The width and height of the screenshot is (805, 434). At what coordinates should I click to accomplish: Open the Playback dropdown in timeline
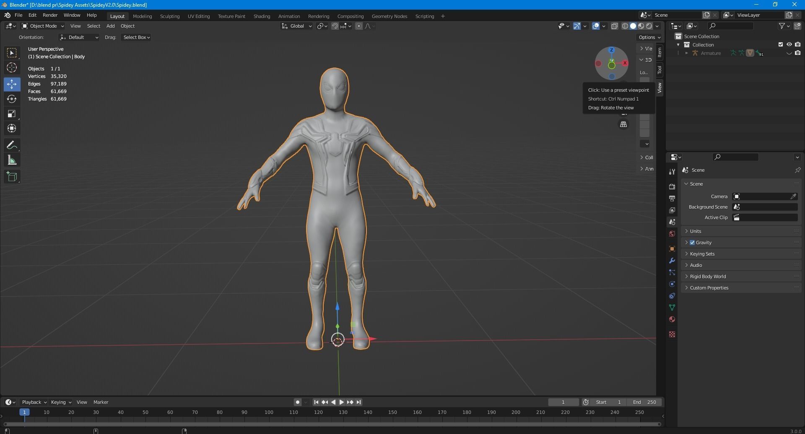point(34,402)
